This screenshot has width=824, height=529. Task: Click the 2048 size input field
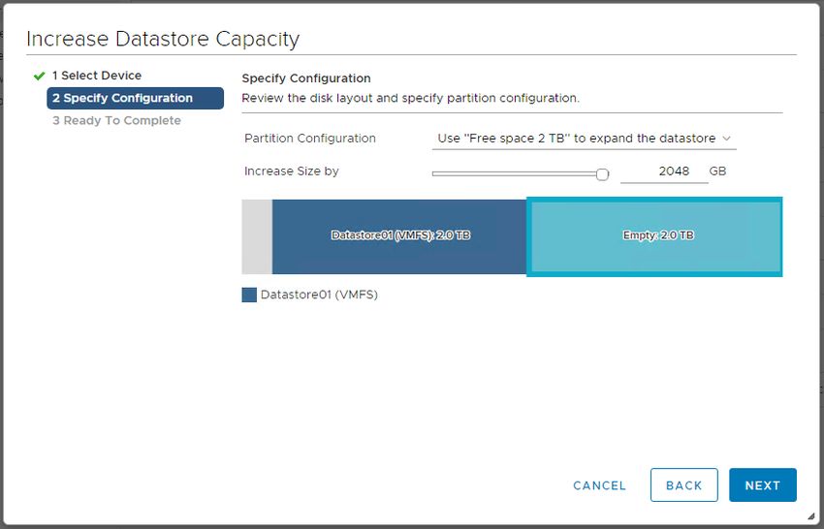pyautogui.click(x=664, y=171)
